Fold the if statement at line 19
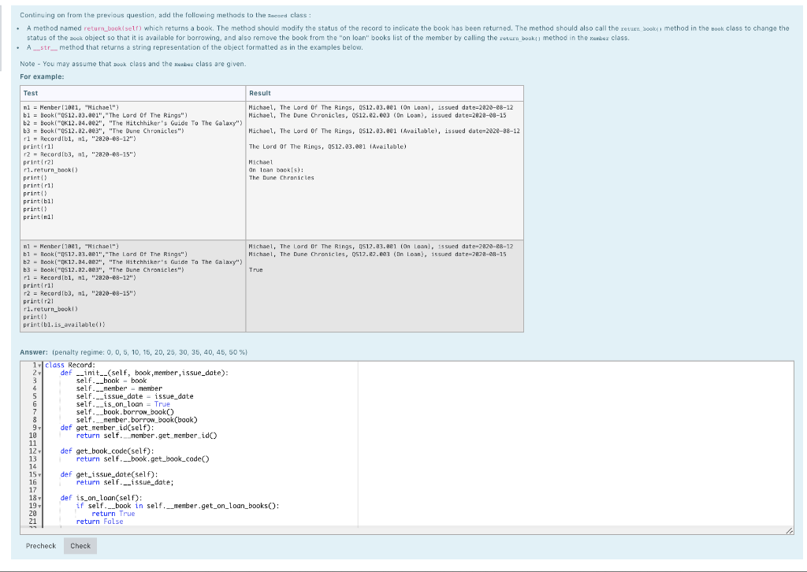 pos(40,506)
